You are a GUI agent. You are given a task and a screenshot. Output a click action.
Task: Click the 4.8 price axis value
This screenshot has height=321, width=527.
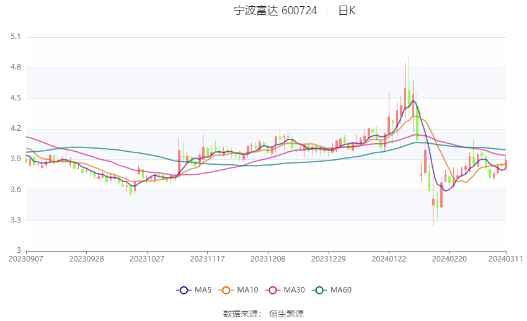(x=15, y=67)
